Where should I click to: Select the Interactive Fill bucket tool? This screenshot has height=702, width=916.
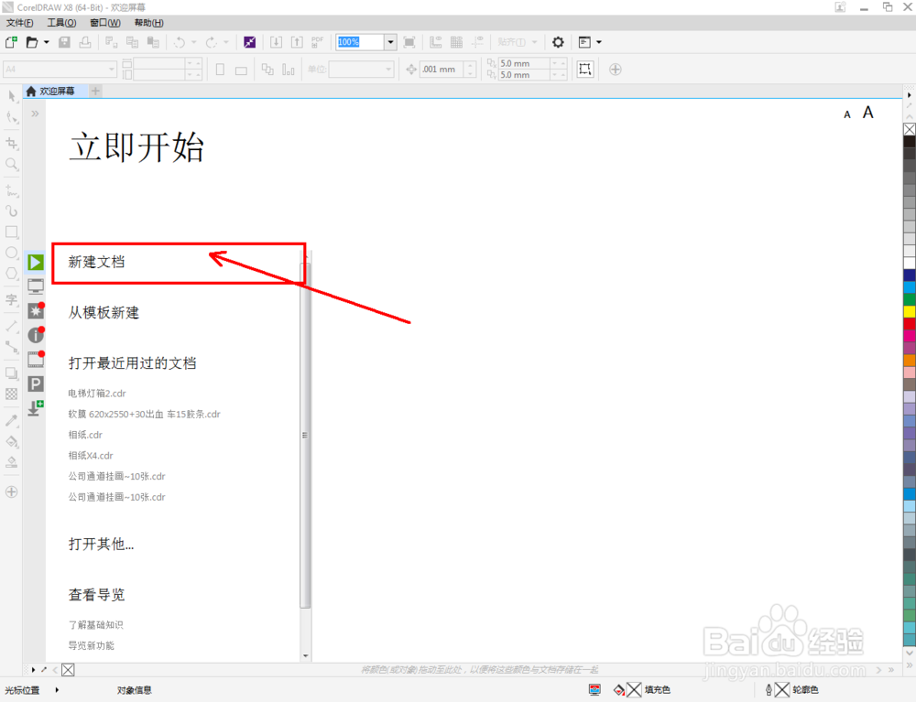click(x=12, y=441)
